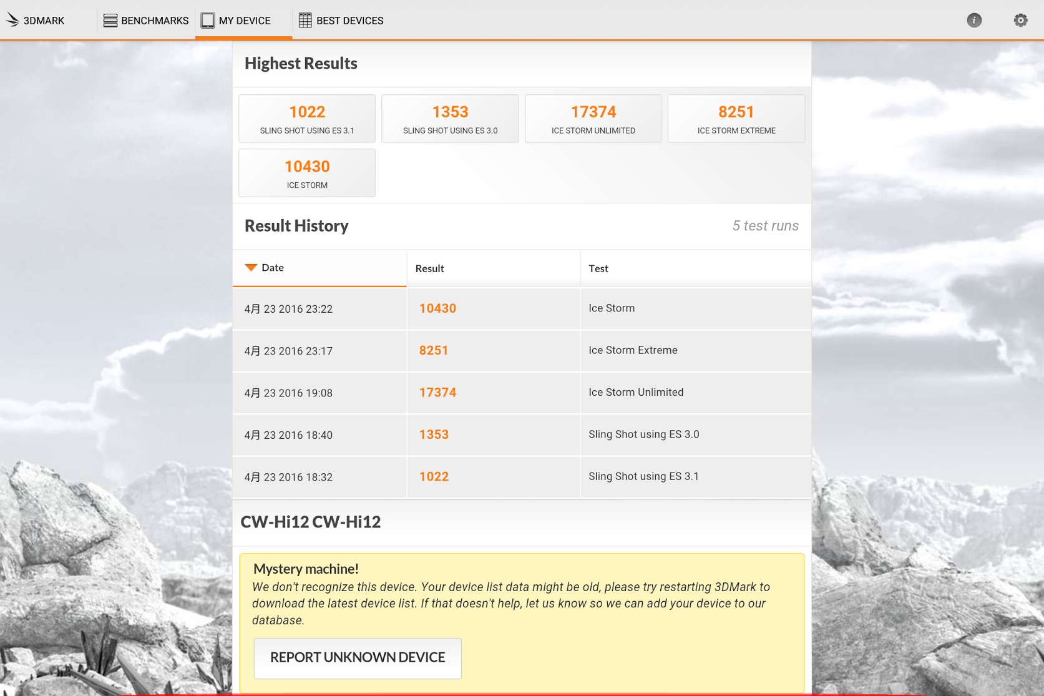1044x696 pixels.
Task: Click the Ice Storm test name row
Action: pyautogui.click(x=612, y=308)
